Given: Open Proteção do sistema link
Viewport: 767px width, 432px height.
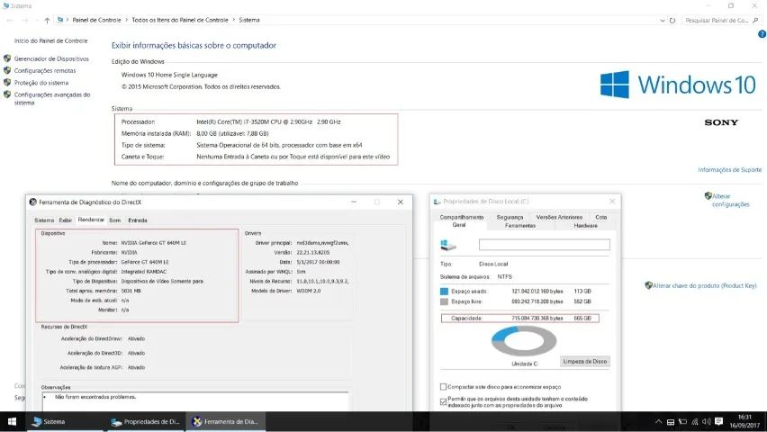Looking at the screenshot, I should [41, 83].
